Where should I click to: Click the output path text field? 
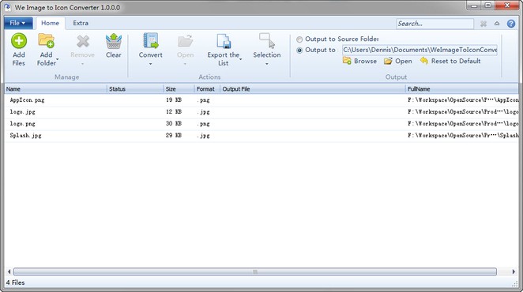(x=420, y=50)
